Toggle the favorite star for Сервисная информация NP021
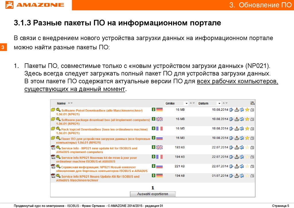 click(247, 166)
